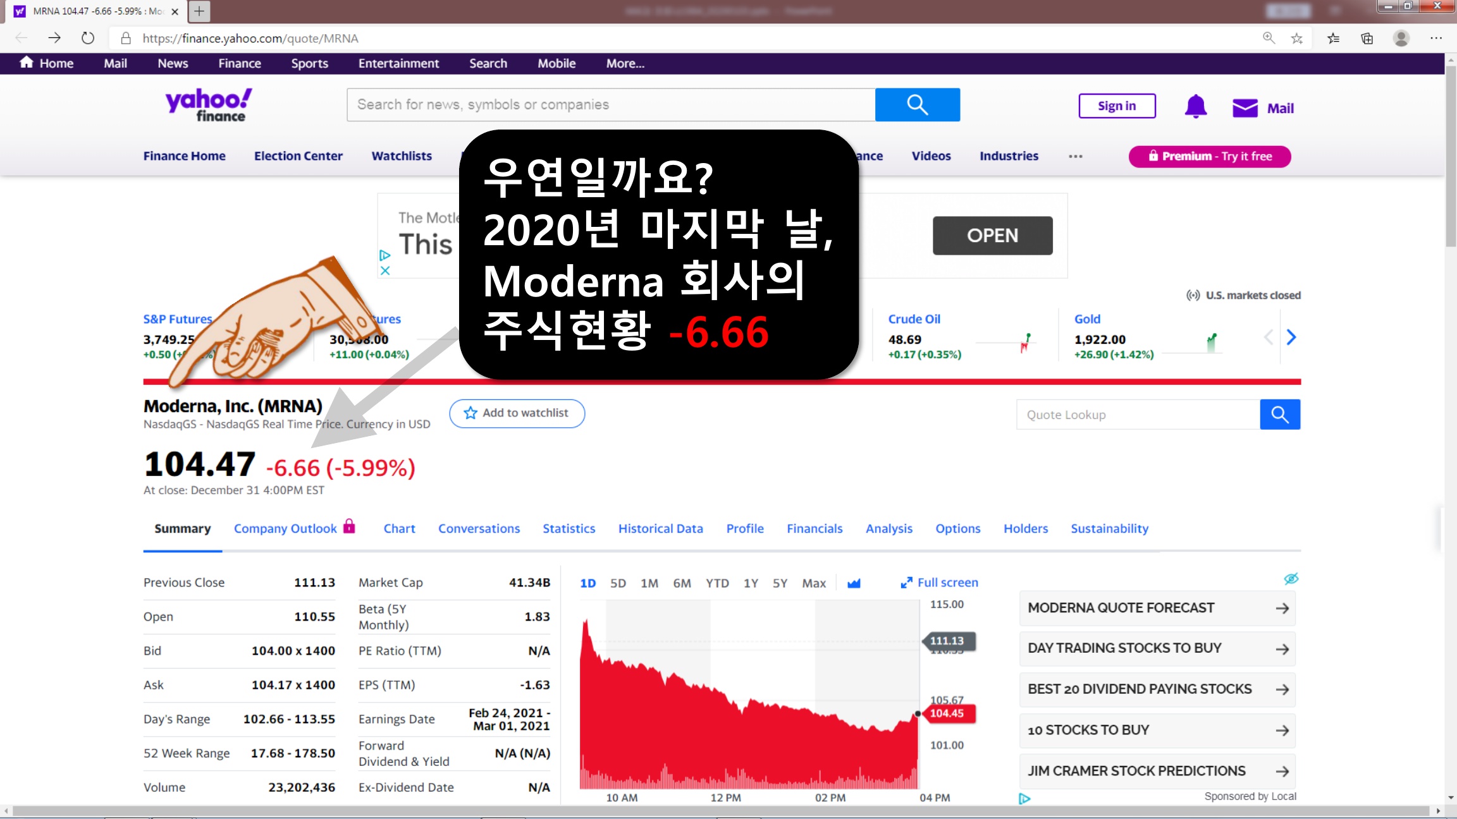The image size is (1457, 819).
Task: Open the Holders tab
Action: coord(1026,529)
